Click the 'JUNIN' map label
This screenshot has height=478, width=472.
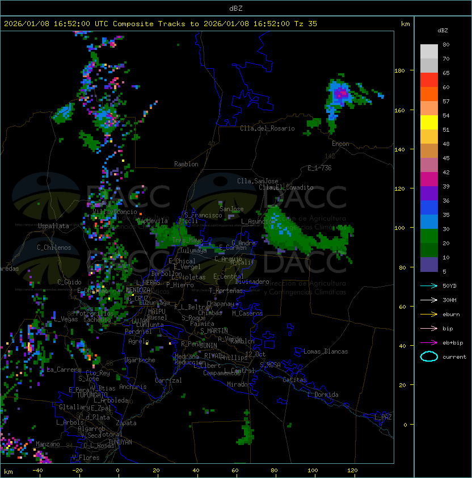(x=208, y=345)
